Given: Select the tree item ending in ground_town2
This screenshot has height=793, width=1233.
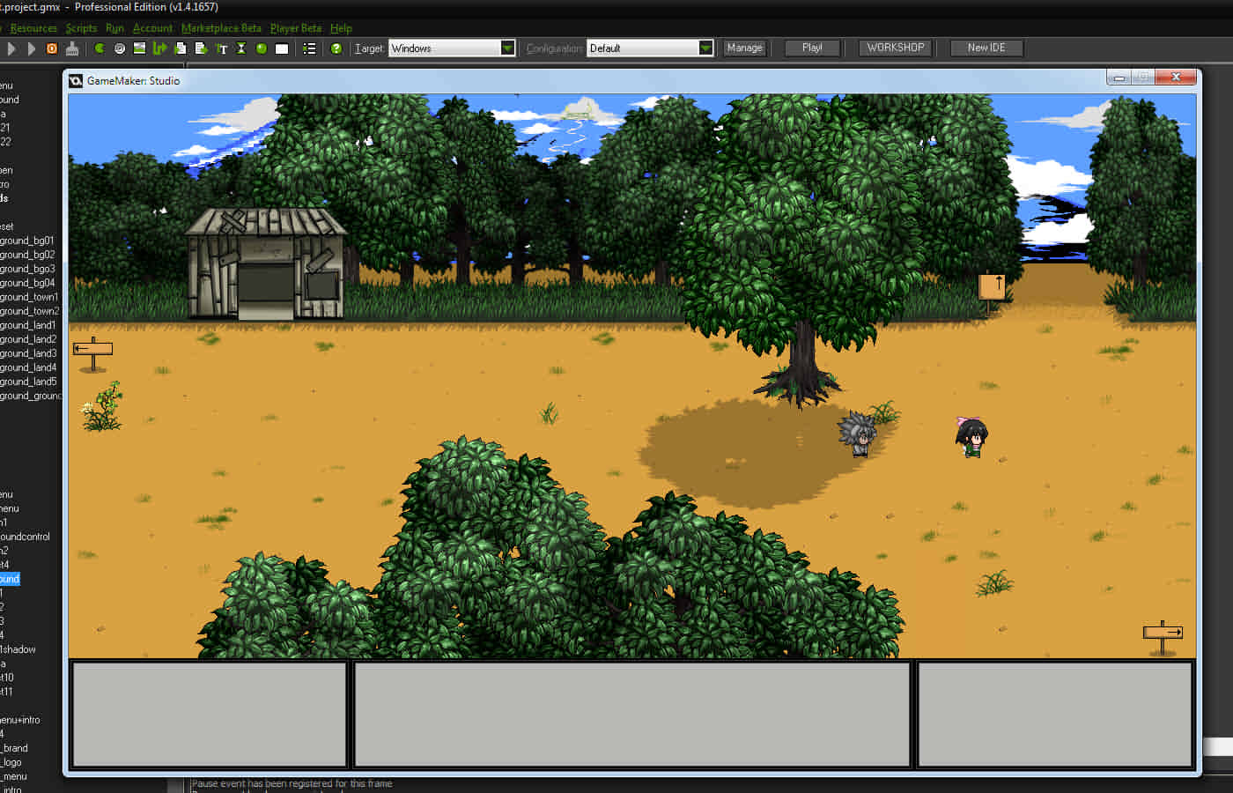Looking at the screenshot, I should coord(30,311).
